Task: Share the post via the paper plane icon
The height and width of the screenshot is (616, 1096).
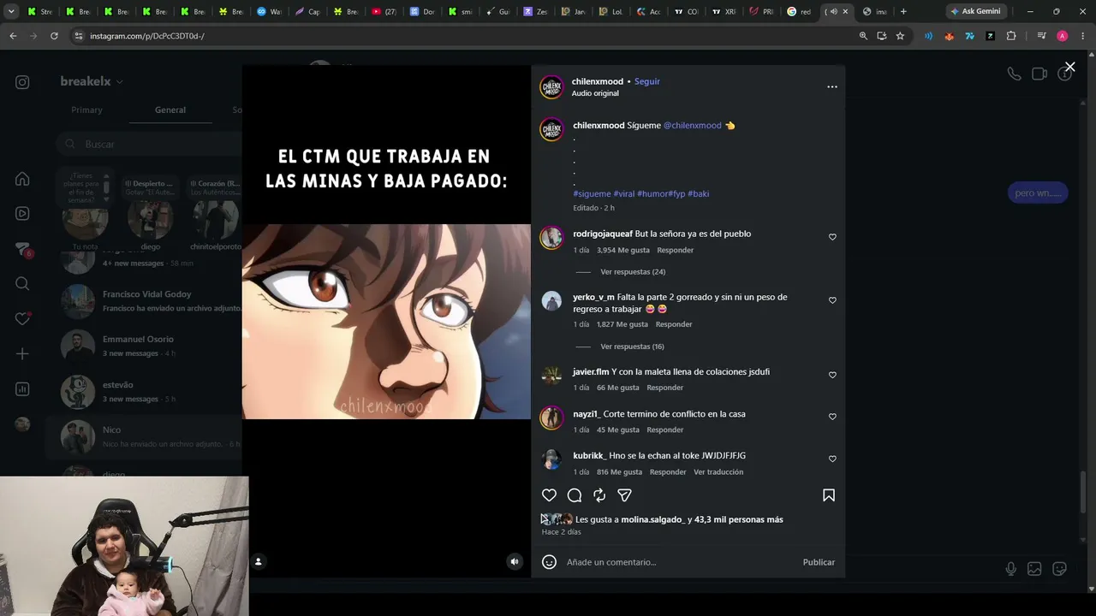Action: [624, 495]
